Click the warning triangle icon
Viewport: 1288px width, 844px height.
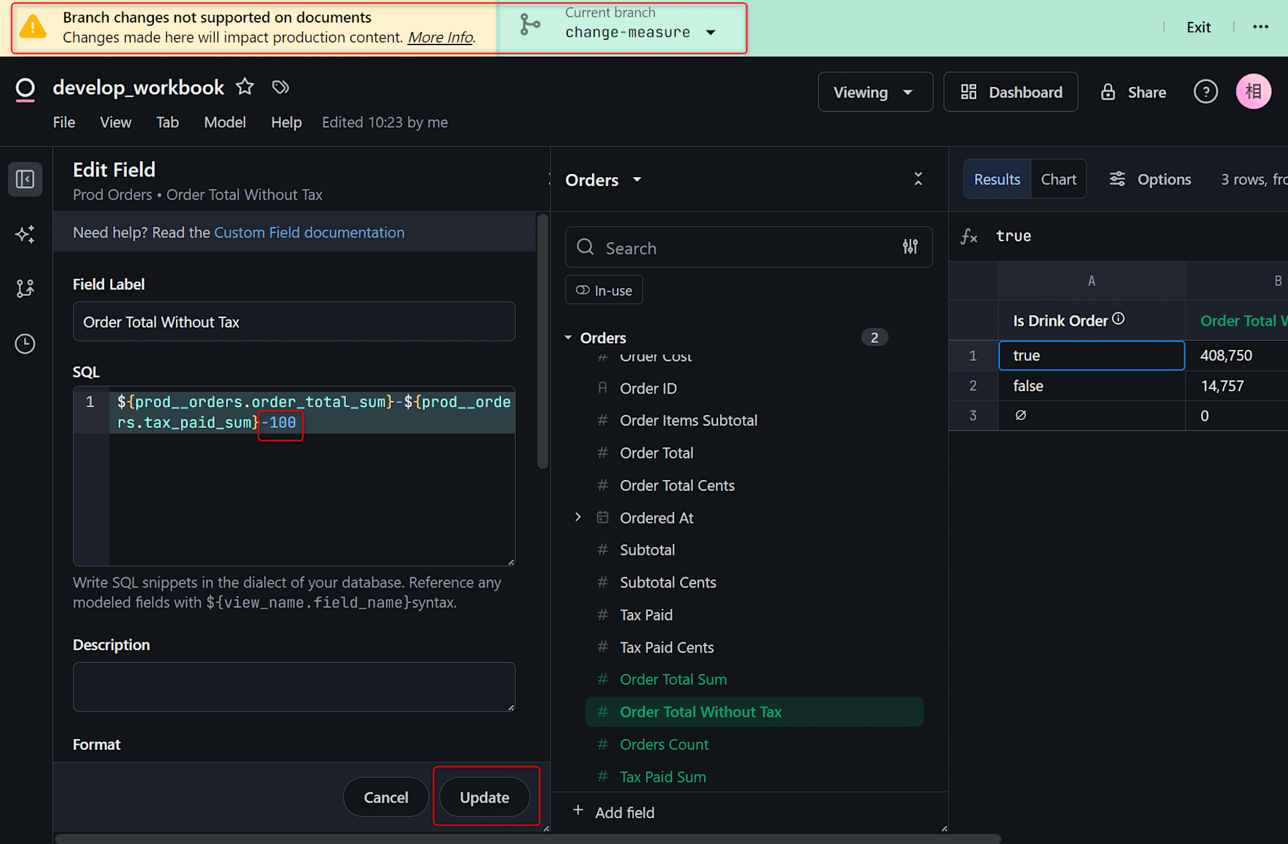pyautogui.click(x=33, y=27)
